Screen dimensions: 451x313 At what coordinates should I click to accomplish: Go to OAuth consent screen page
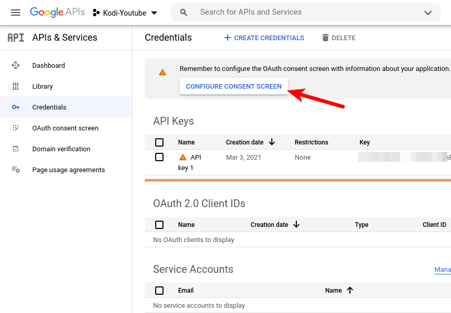pos(65,128)
